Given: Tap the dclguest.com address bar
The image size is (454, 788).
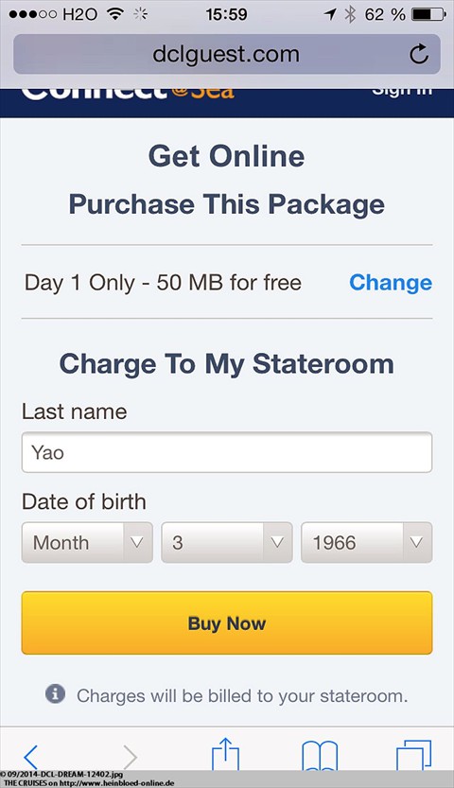Looking at the screenshot, I should click(226, 54).
